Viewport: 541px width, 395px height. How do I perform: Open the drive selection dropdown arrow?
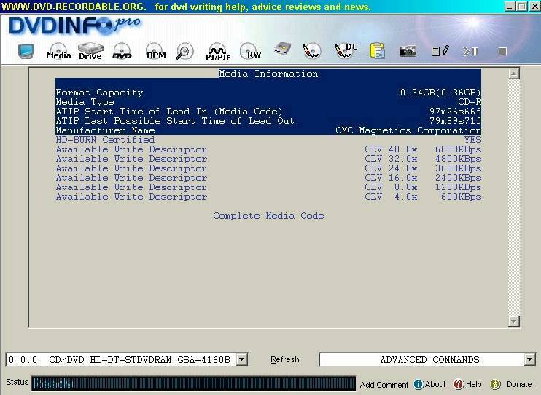242,359
